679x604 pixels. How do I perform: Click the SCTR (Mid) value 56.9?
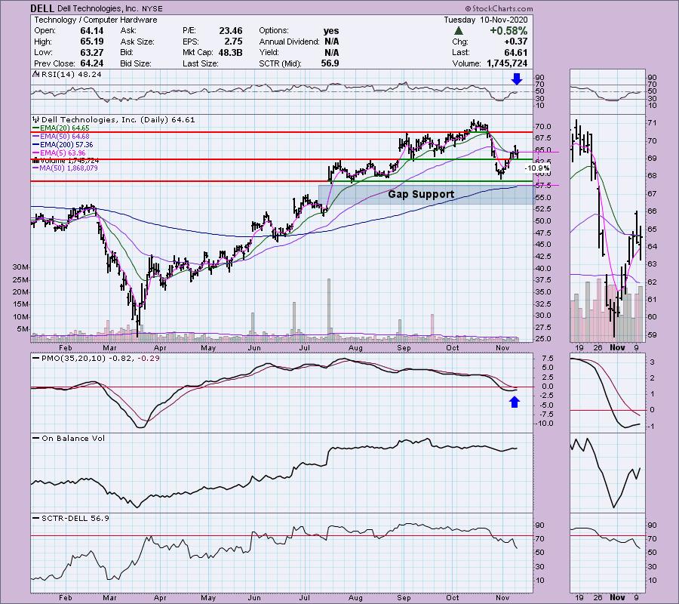[x=330, y=63]
